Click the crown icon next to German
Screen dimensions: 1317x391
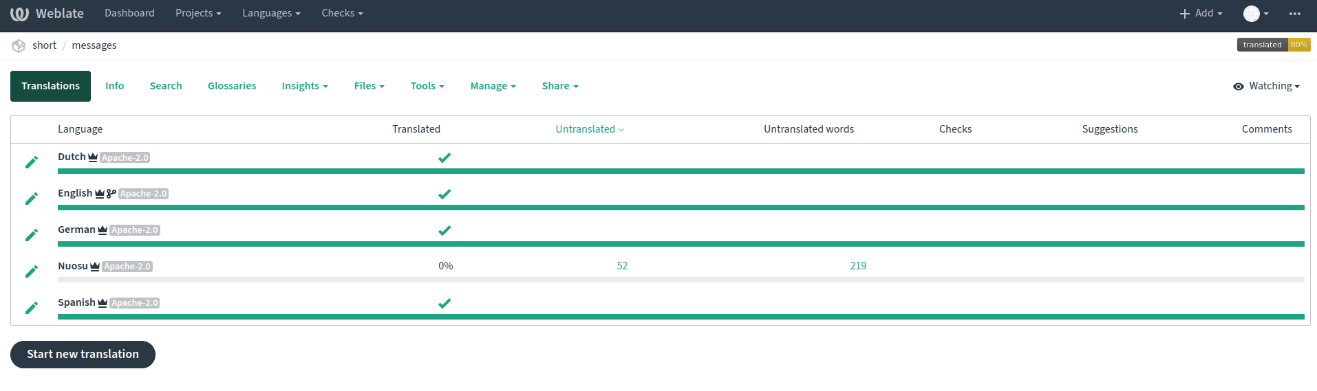103,230
